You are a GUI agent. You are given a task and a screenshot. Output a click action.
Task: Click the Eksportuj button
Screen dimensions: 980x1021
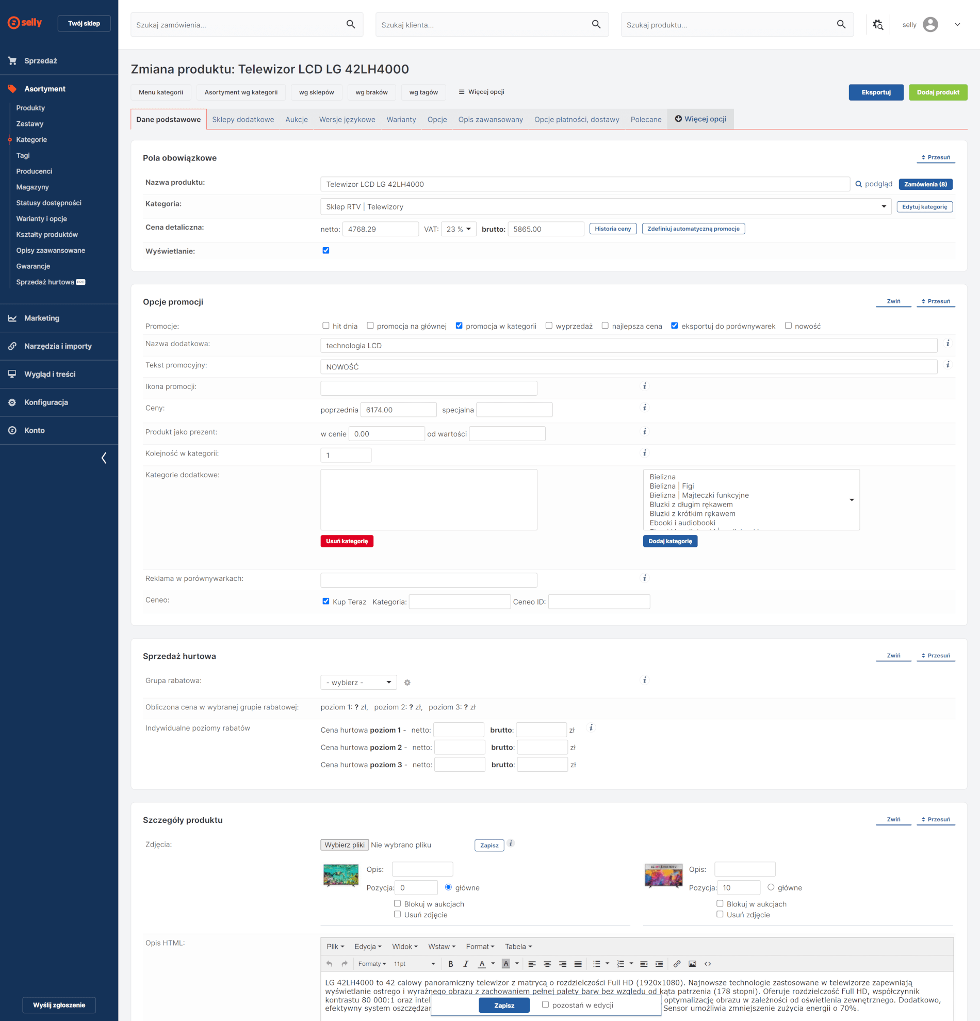point(876,92)
